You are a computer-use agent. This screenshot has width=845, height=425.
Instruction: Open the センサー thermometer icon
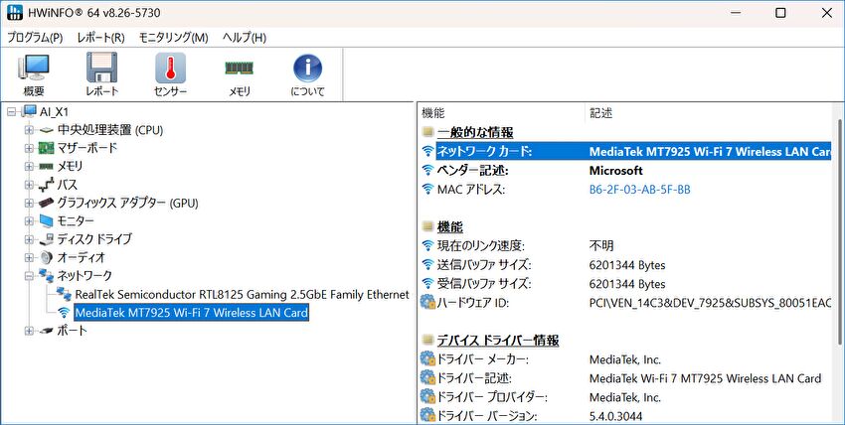[170, 68]
